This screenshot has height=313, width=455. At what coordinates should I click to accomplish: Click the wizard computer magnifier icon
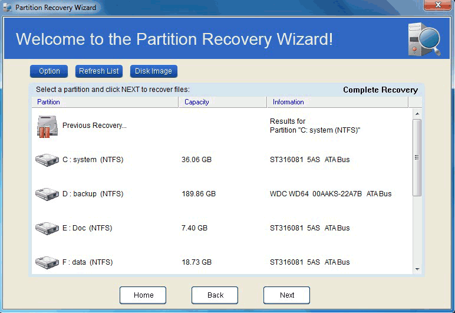click(424, 39)
